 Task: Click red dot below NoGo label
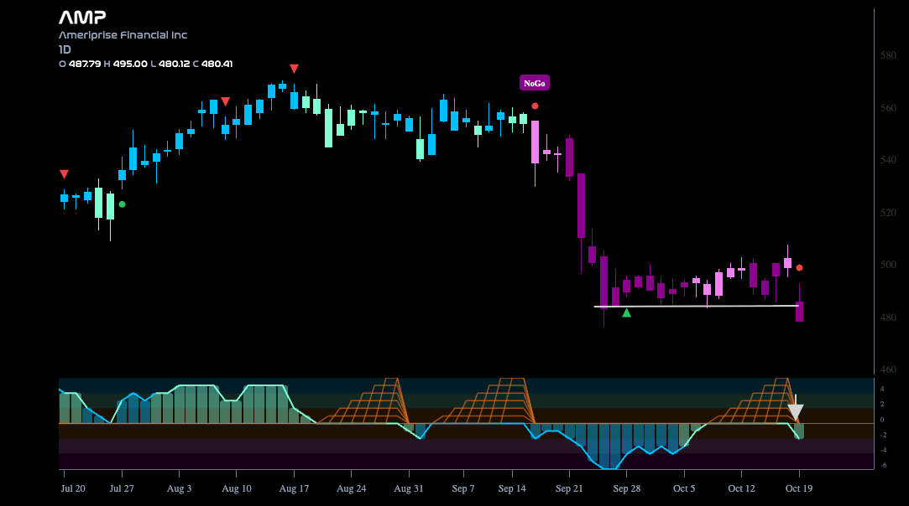(x=535, y=106)
